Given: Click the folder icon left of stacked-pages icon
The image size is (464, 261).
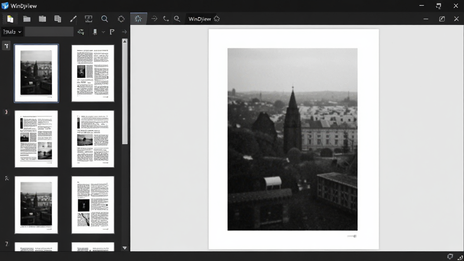Looking at the screenshot, I should click(x=42, y=19).
